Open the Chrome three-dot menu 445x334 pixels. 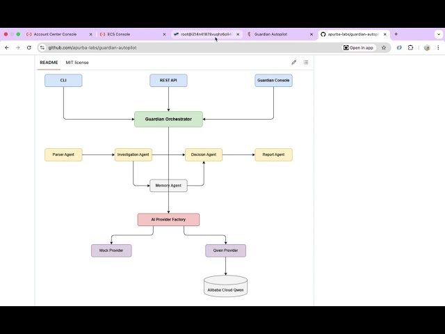[x=438, y=48]
